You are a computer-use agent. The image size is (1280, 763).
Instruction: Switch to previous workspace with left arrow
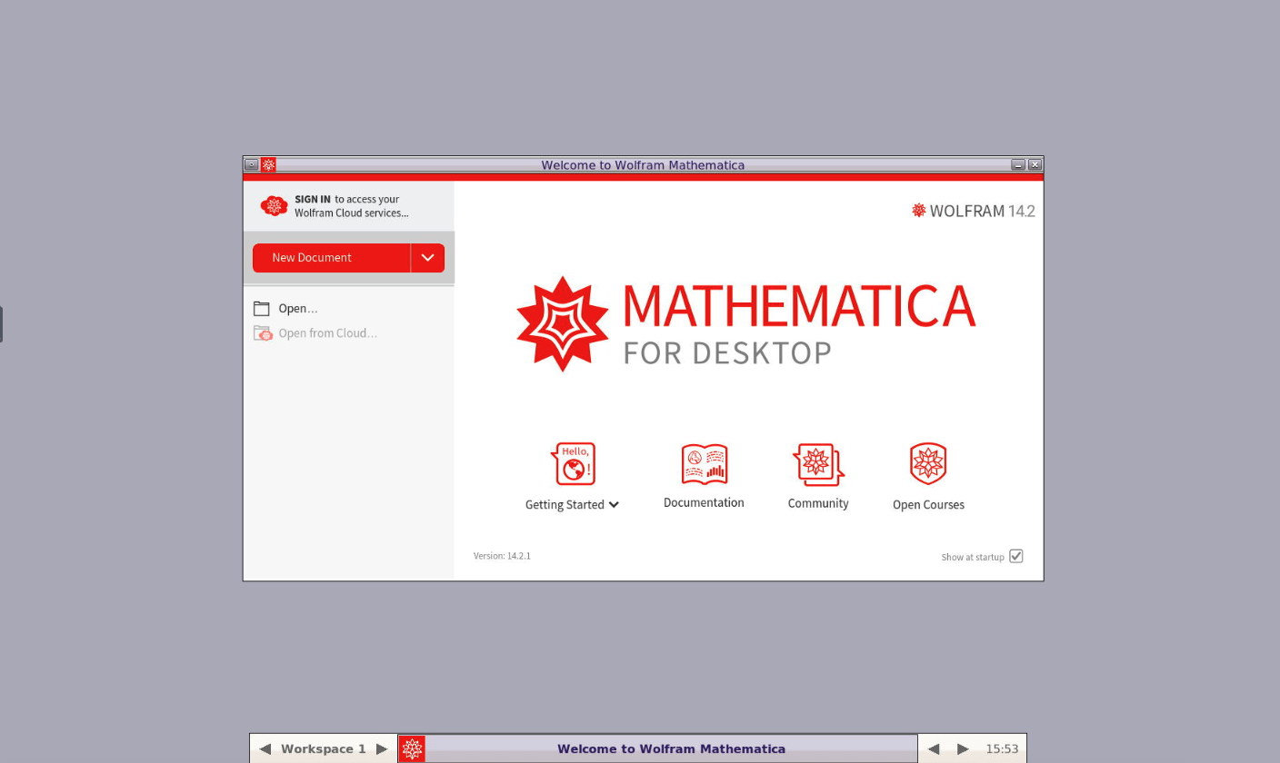[265, 749]
